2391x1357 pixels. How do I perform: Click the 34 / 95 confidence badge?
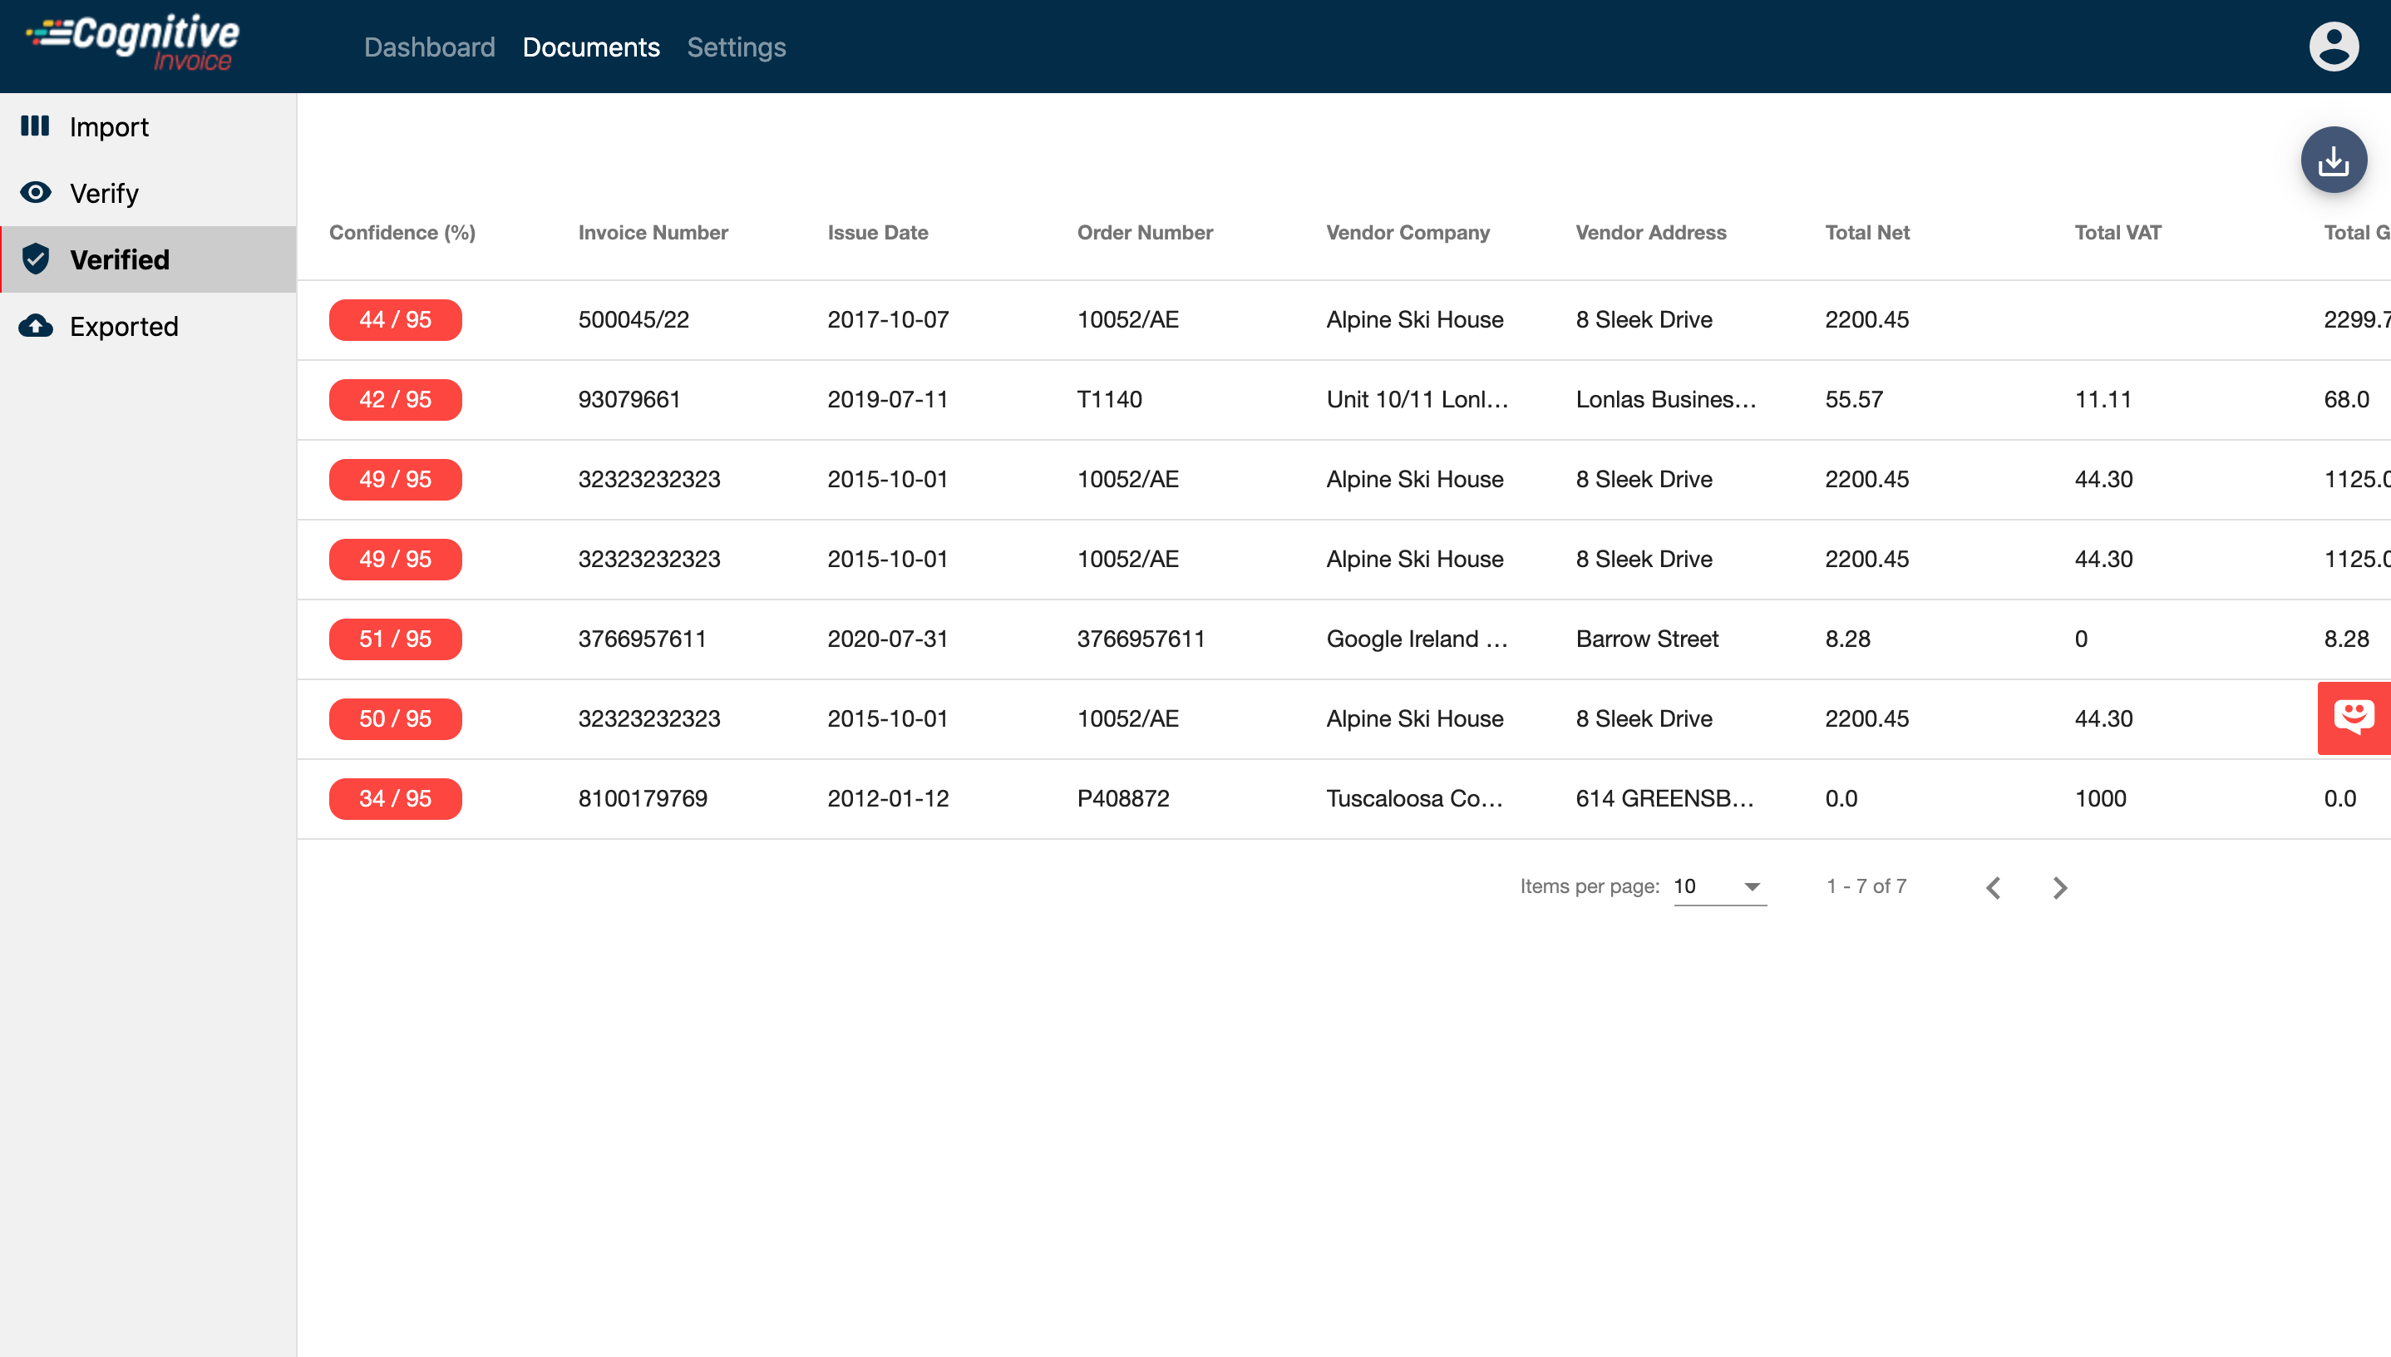395,799
